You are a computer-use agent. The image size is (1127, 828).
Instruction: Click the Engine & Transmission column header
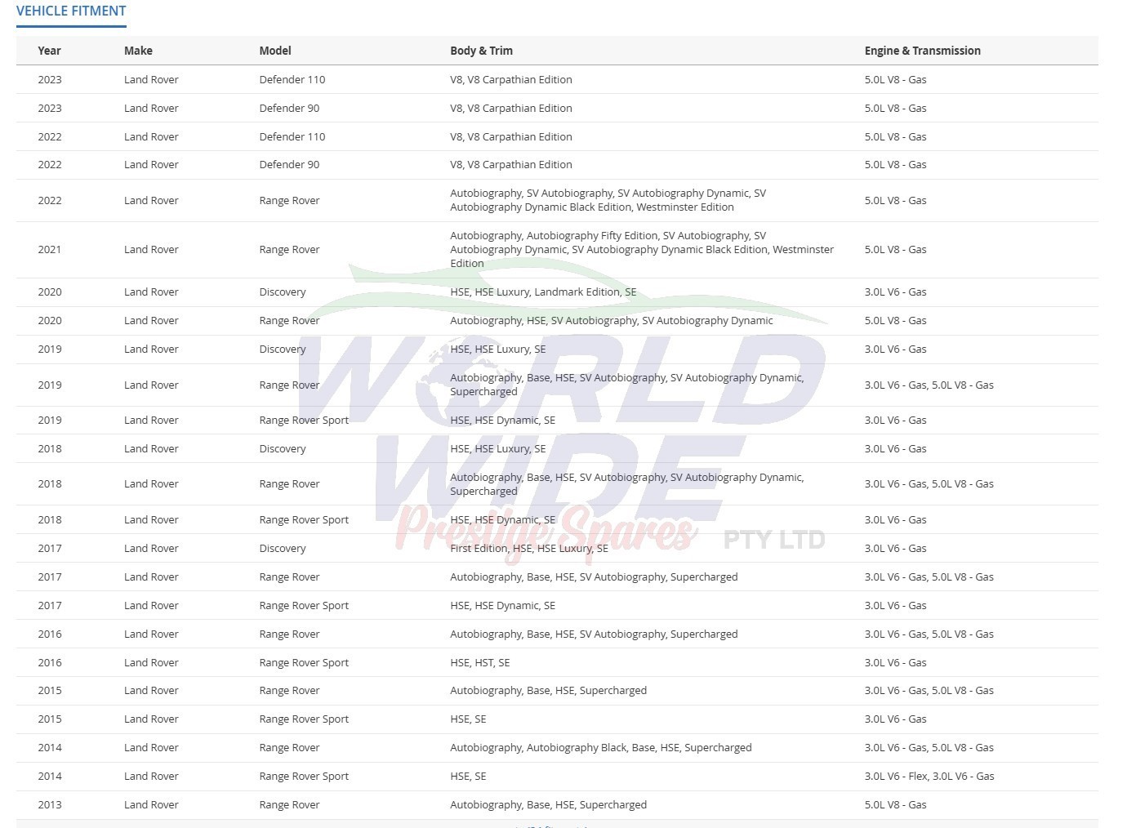[923, 51]
